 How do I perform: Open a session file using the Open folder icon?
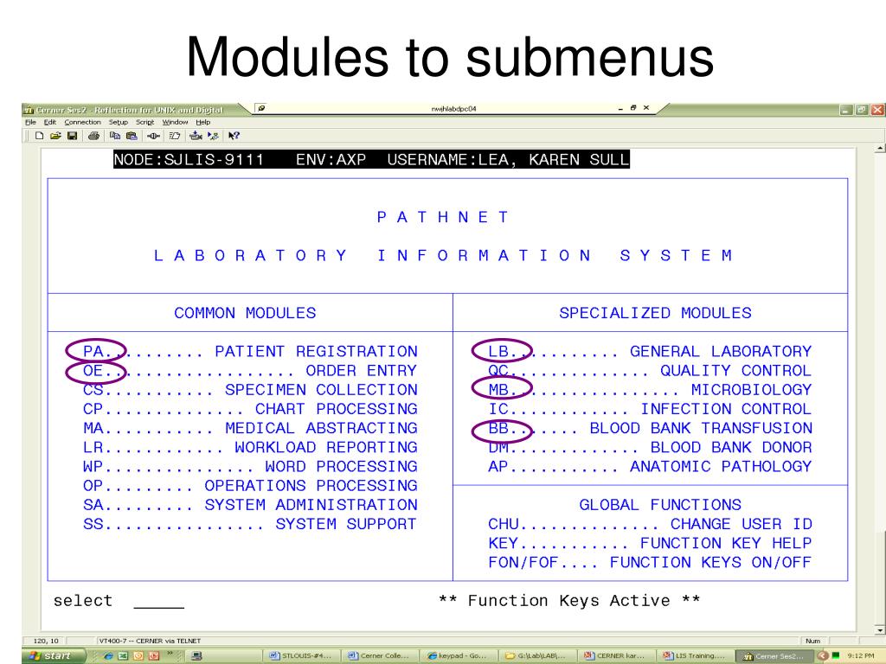coord(56,136)
